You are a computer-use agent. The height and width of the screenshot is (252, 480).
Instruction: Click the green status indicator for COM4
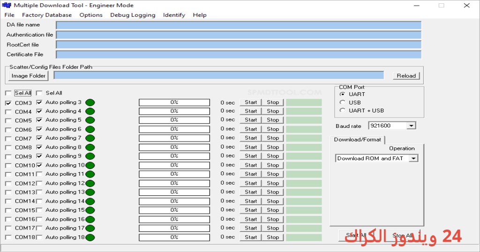pyautogui.click(x=90, y=111)
